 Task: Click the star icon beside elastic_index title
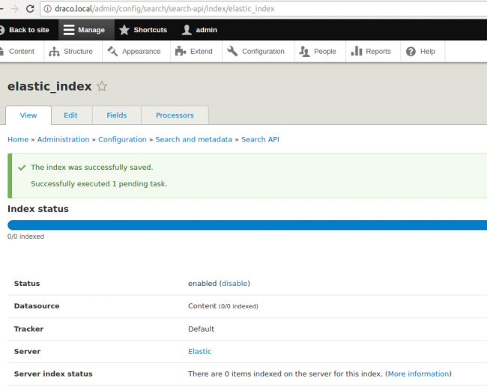click(x=102, y=87)
